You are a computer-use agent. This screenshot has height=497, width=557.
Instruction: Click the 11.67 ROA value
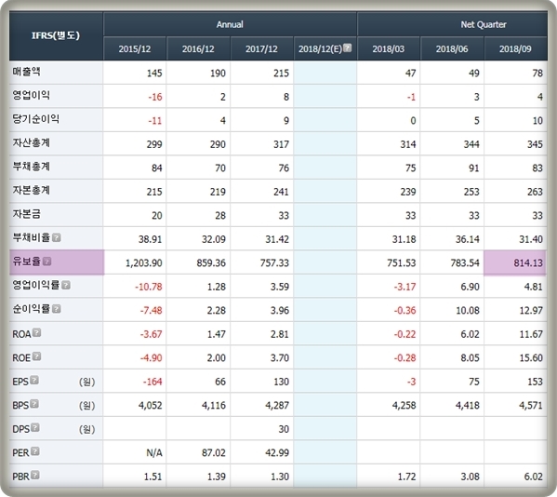coord(531,334)
